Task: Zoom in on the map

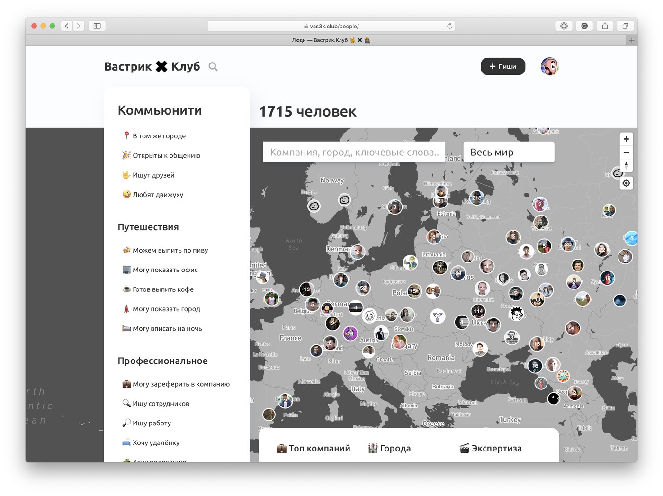Action: point(626,139)
